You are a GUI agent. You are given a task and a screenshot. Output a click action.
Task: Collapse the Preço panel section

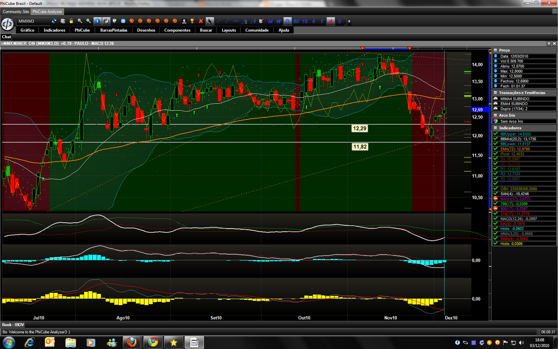pos(495,50)
